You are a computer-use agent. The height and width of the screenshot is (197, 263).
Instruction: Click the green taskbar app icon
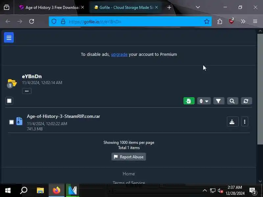[72, 190]
